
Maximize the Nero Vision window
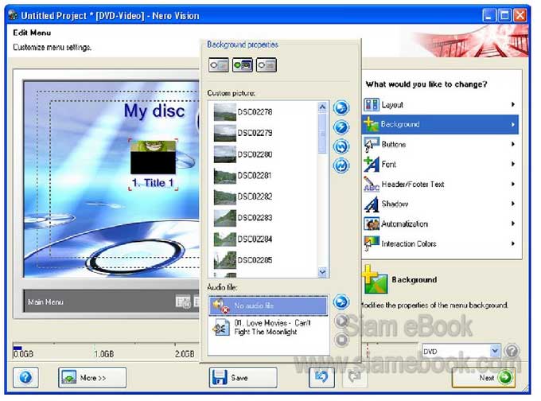pos(504,16)
